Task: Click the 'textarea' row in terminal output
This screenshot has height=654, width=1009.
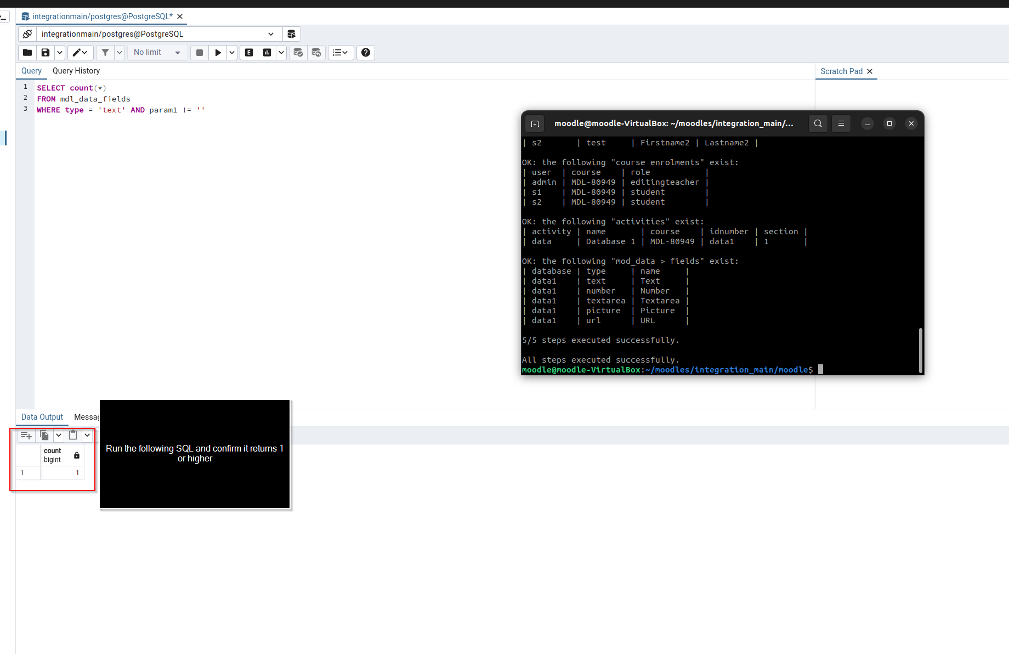Action: 605,301
